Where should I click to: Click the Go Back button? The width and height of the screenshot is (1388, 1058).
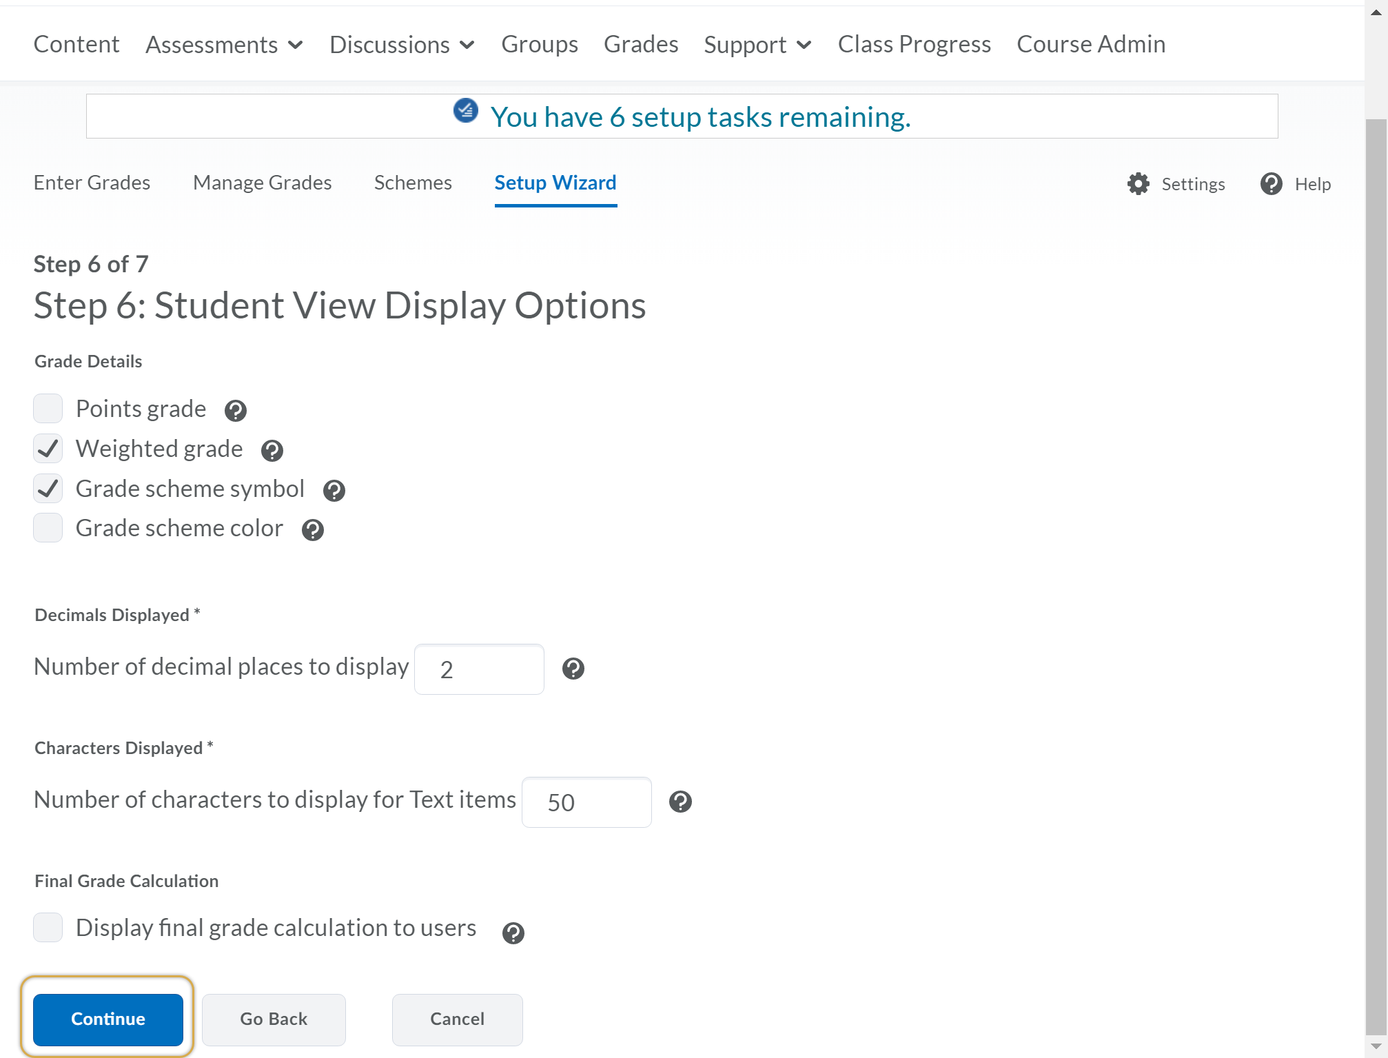(274, 1019)
